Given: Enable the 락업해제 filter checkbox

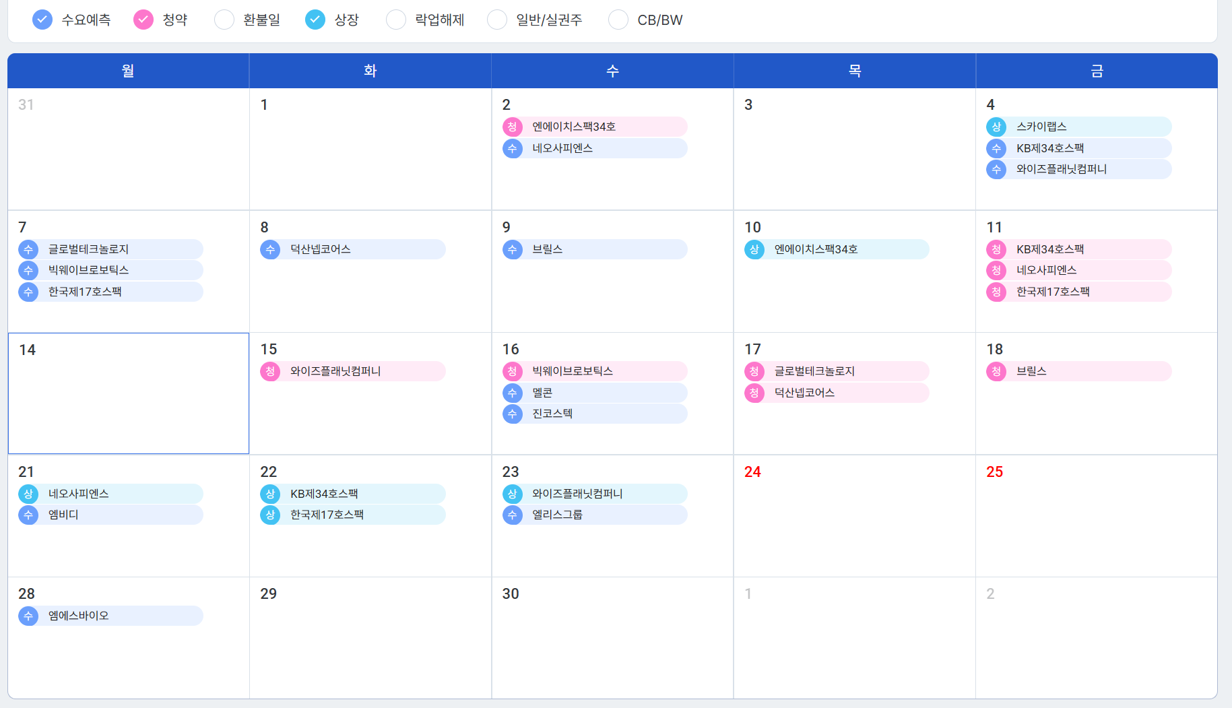Looking at the screenshot, I should (396, 20).
